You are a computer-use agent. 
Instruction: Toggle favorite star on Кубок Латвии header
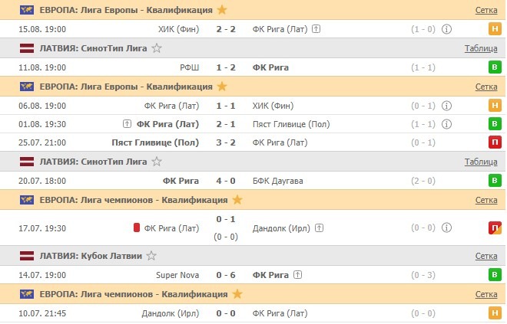point(151,256)
